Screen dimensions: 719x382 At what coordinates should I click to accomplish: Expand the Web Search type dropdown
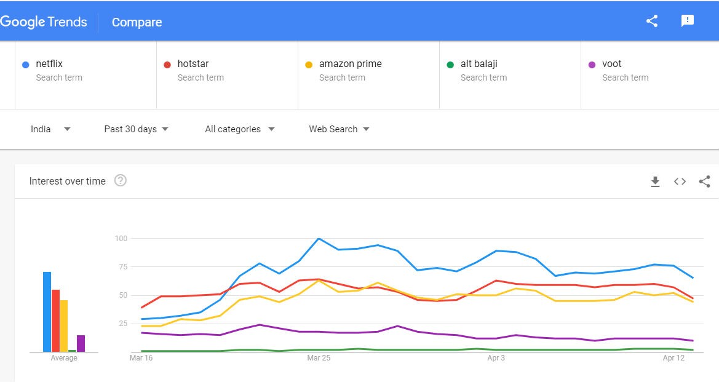tap(339, 129)
